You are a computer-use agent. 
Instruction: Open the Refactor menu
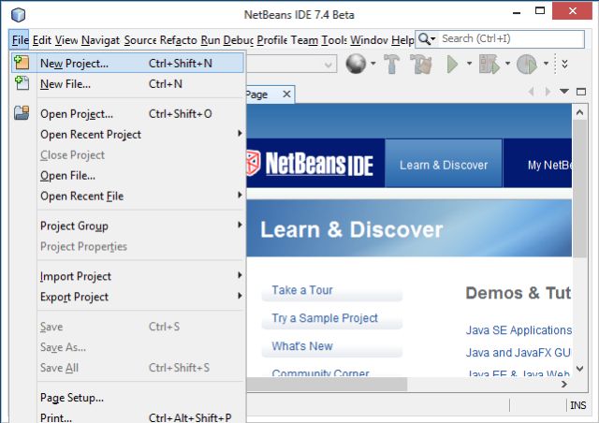click(x=179, y=39)
